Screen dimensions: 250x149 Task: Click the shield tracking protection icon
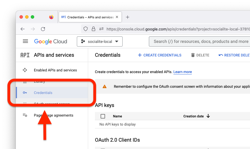coord(86,29)
